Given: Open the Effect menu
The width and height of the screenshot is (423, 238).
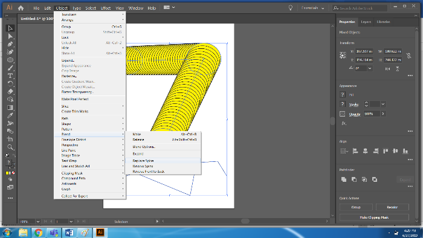Looking at the screenshot, I should [x=106, y=8].
